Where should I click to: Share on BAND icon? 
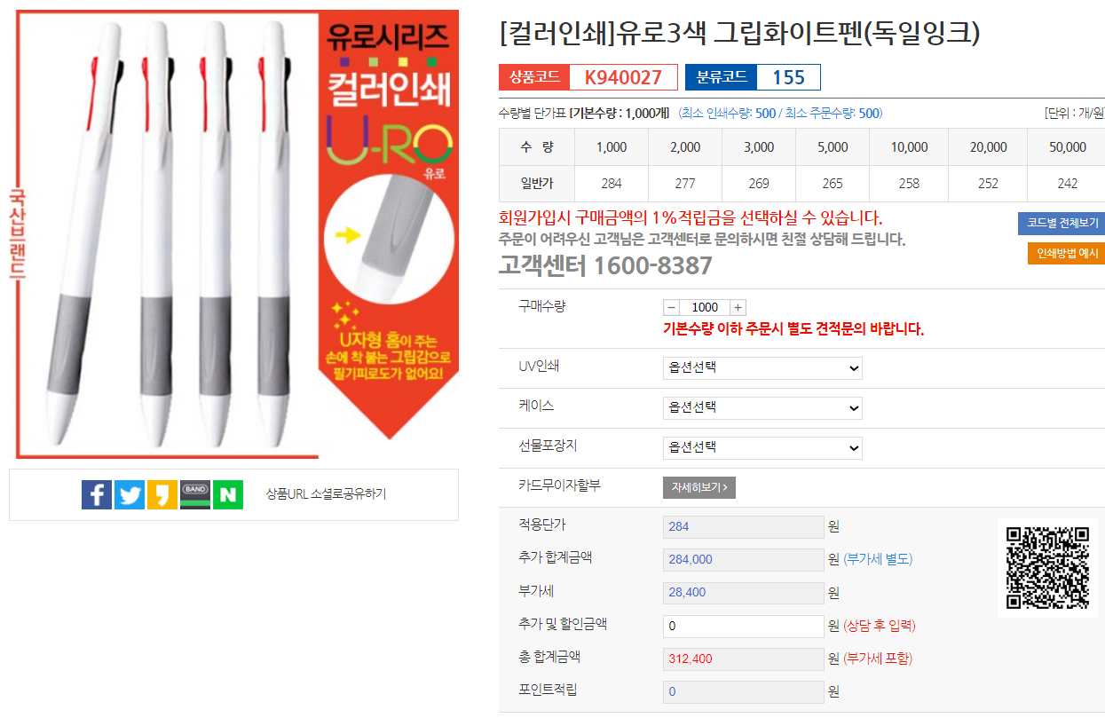[x=195, y=494]
